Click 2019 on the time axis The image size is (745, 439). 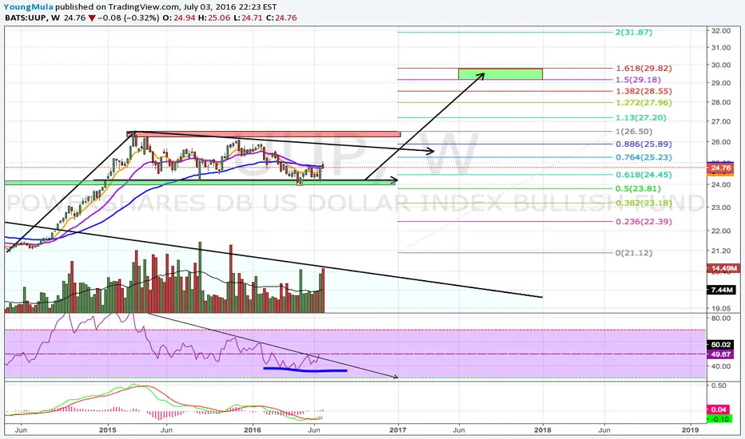coord(690,430)
